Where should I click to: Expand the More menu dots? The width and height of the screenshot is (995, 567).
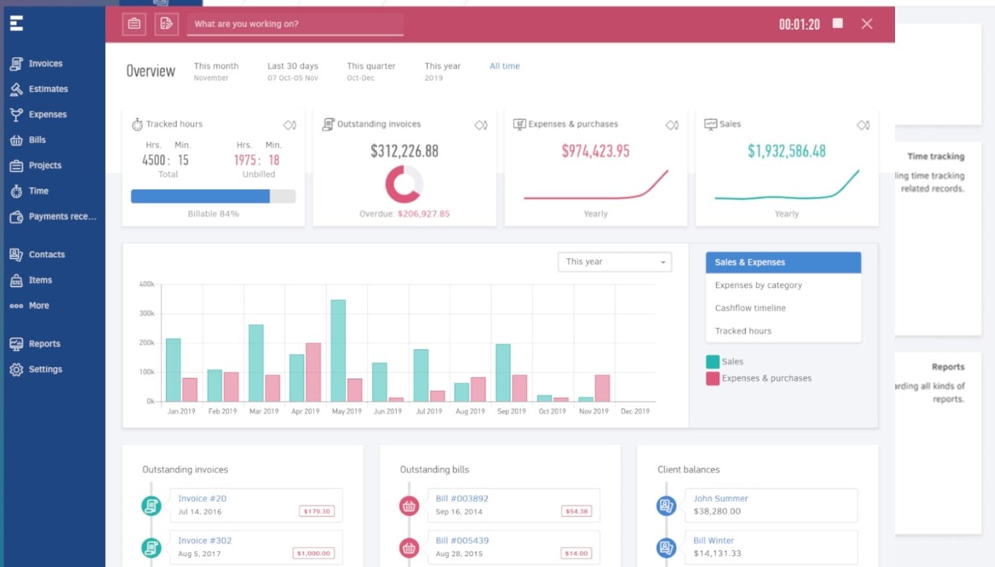(16, 306)
